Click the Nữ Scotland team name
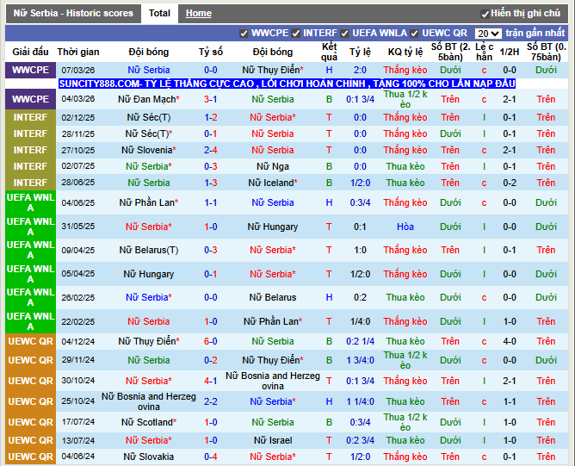 146,422
